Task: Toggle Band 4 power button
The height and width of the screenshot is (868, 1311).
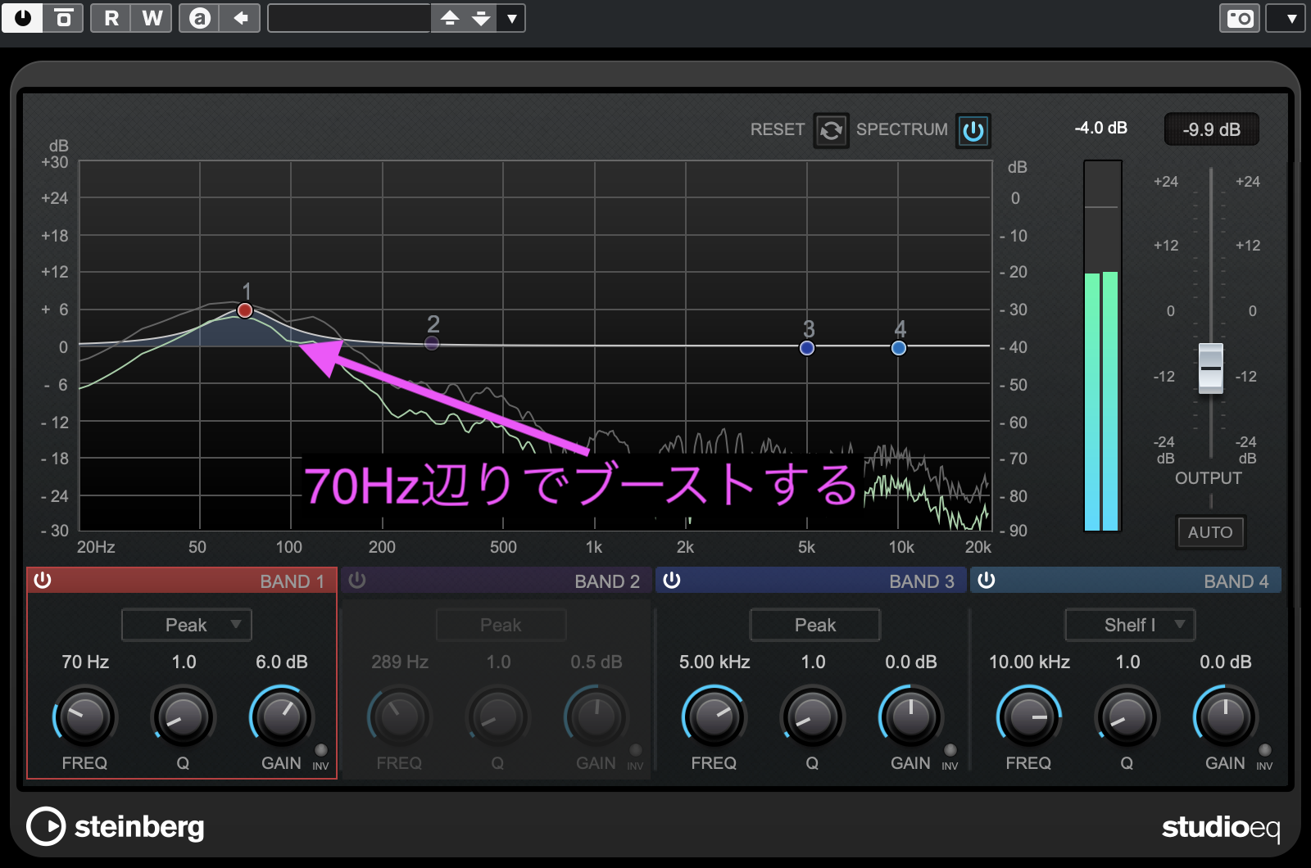Action: tap(987, 581)
